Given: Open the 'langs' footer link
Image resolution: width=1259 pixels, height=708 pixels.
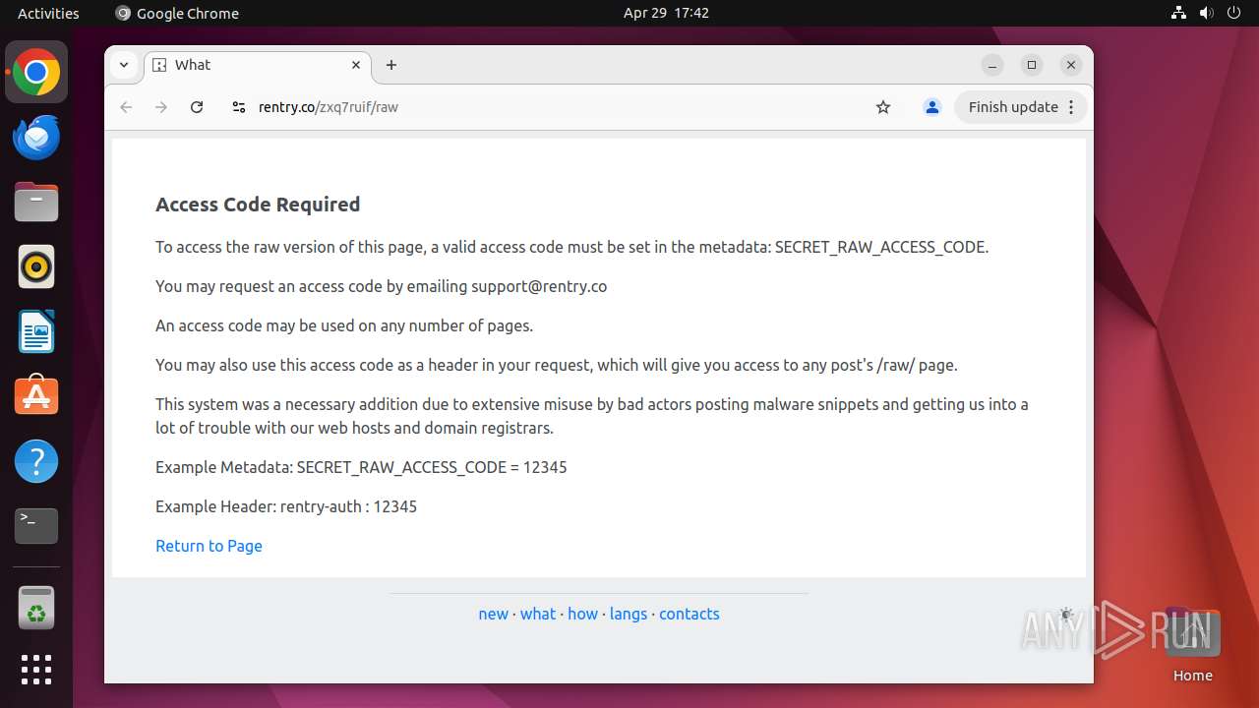Looking at the screenshot, I should click(x=629, y=614).
